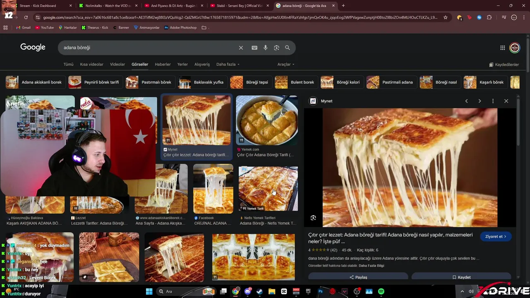Select the Böreği tepsi chip
This screenshot has width=530, height=298.
coord(251,82)
